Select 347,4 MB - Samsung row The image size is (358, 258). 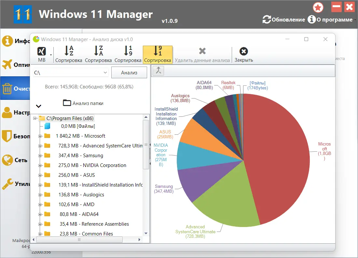click(81, 156)
